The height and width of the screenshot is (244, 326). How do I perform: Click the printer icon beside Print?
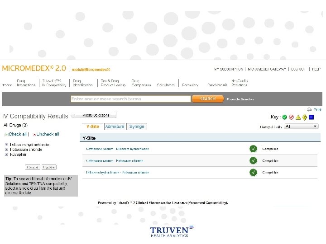pos(309,109)
